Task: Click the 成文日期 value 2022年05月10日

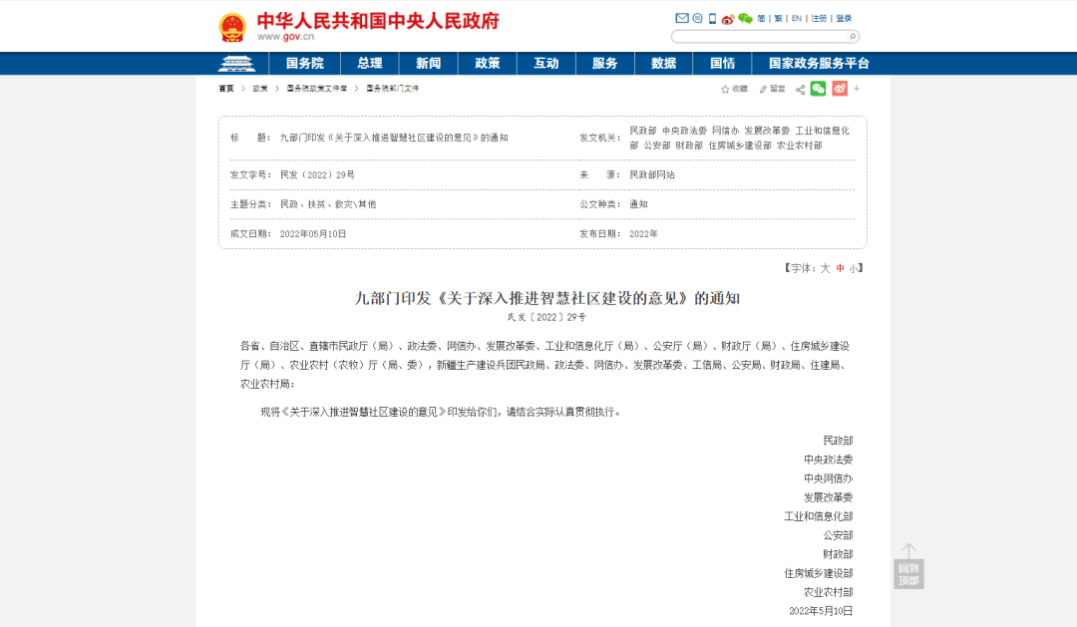Action: [x=312, y=234]
